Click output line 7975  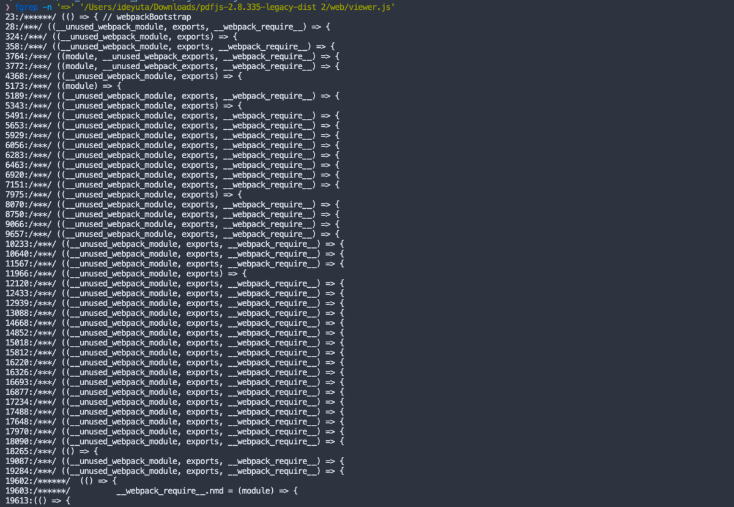pyautogui.click(x=124, y=195)
